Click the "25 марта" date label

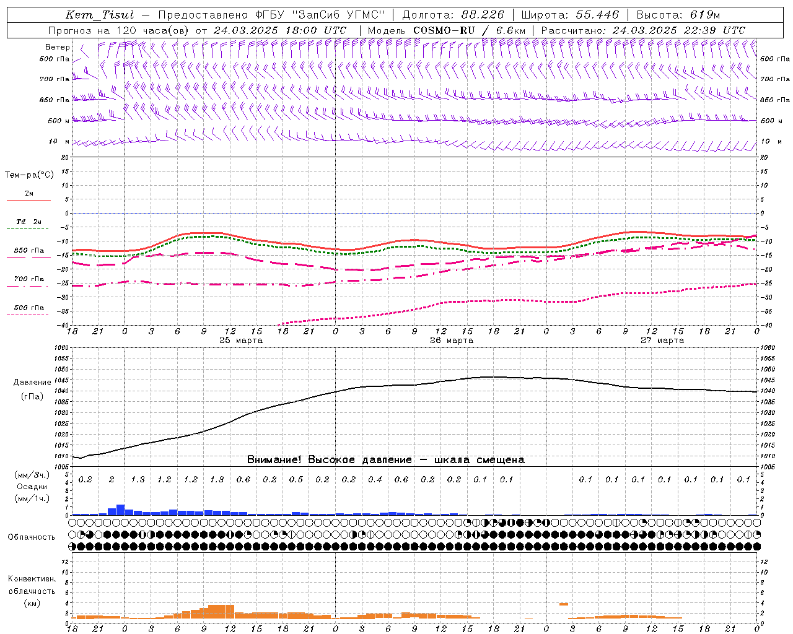point(241,341)
